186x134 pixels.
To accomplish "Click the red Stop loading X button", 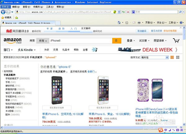I will point(128,12).
